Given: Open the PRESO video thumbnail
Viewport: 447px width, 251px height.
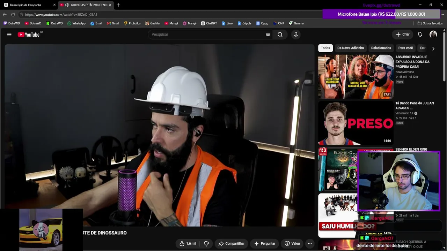Looking at the screenshot, I should tap(356, 123).
